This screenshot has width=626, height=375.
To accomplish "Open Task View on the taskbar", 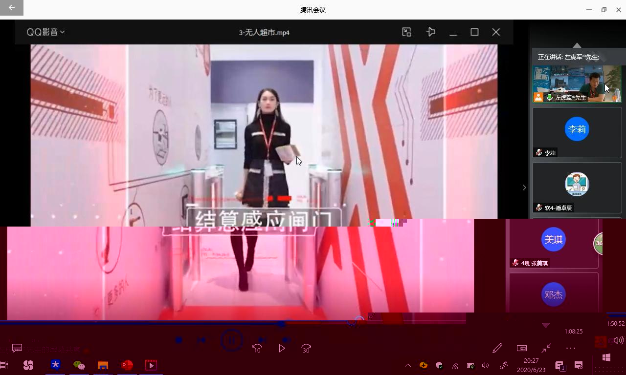I will coord(4,365).
